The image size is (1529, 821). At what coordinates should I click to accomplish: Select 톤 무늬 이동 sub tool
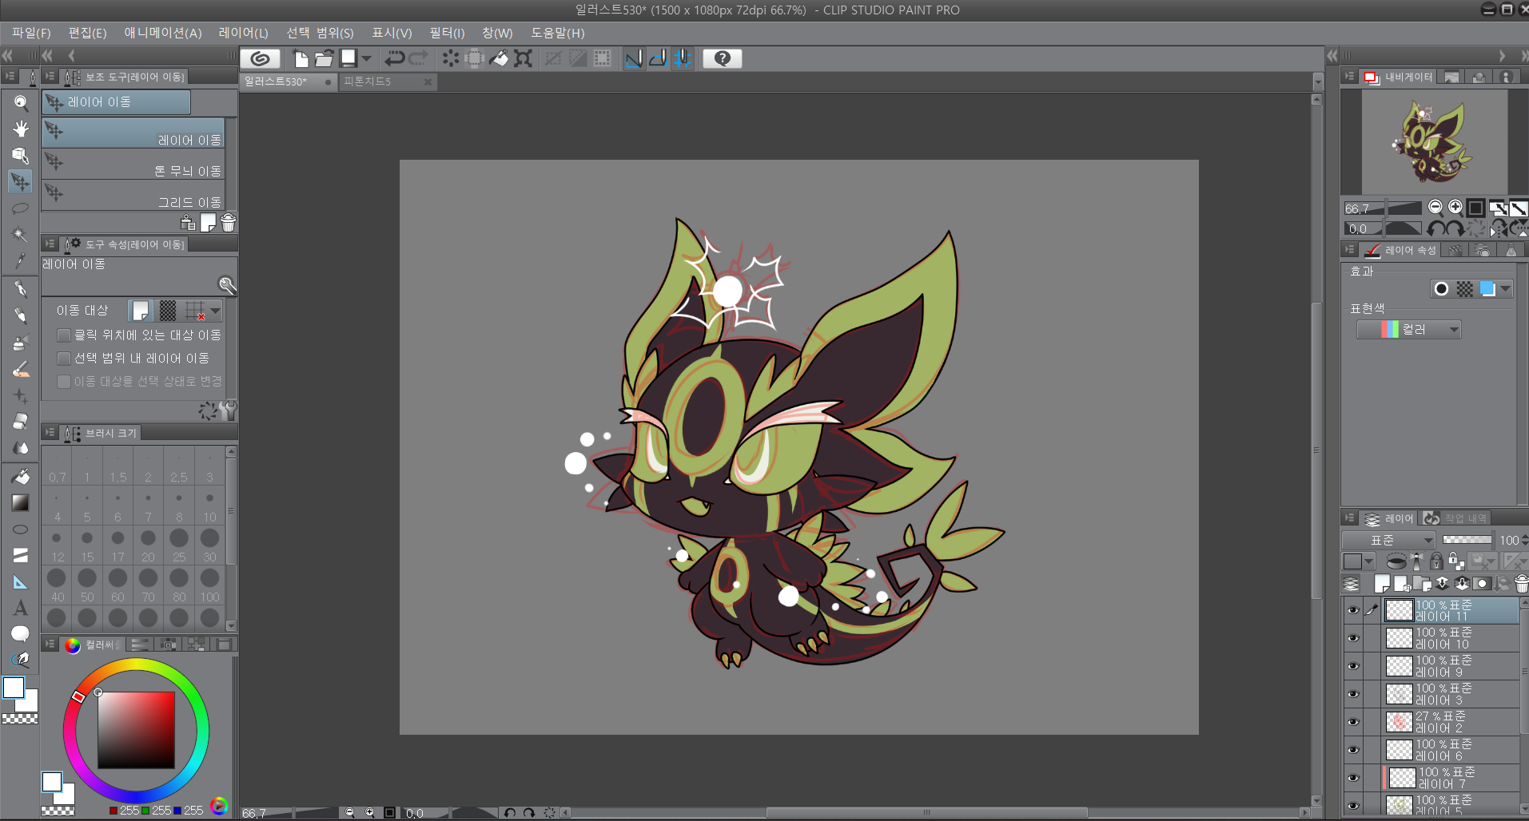point(133,165)
